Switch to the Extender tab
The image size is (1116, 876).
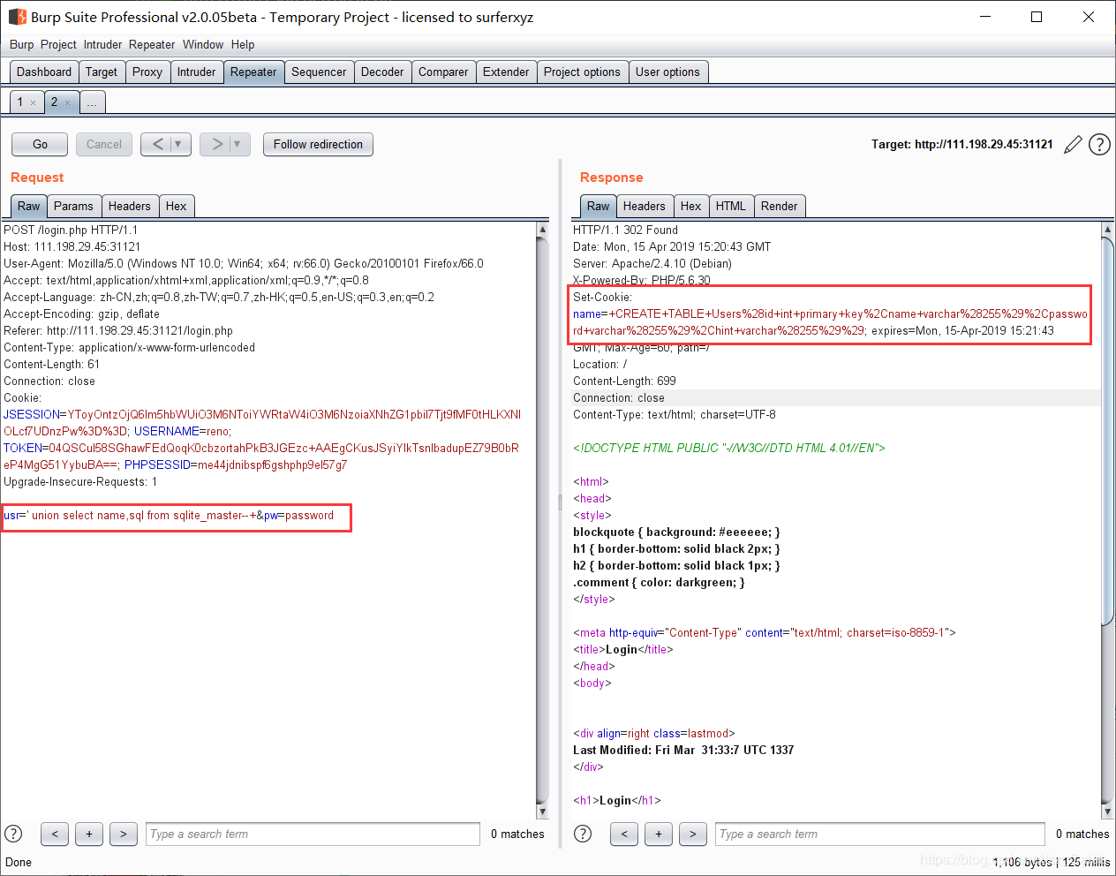506,72
